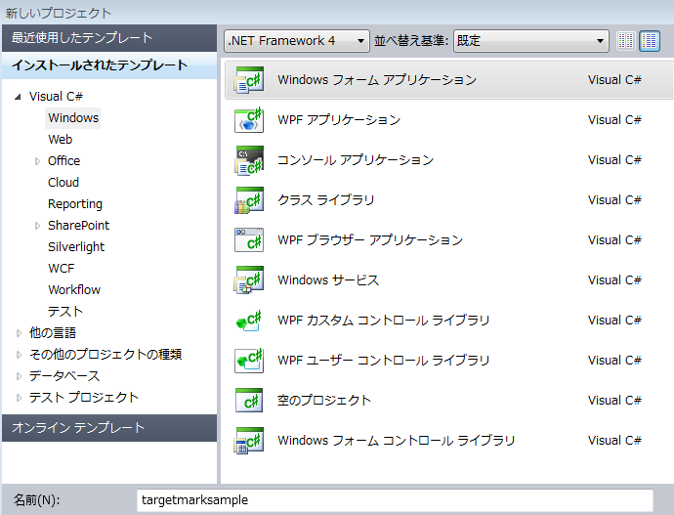Click the Windows フォーム コントロール ライブラリ icon

tap(249, 441)
